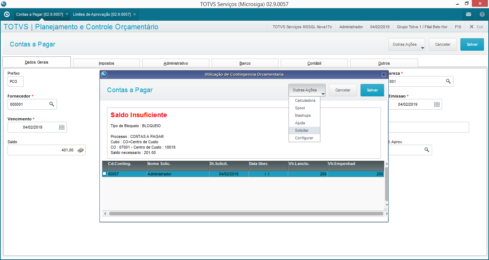Click TOTVS Serviços MSSQL Nova17c environment label
Image resolution: width=489 pixels, height=260 pixels.
(302, 27)
